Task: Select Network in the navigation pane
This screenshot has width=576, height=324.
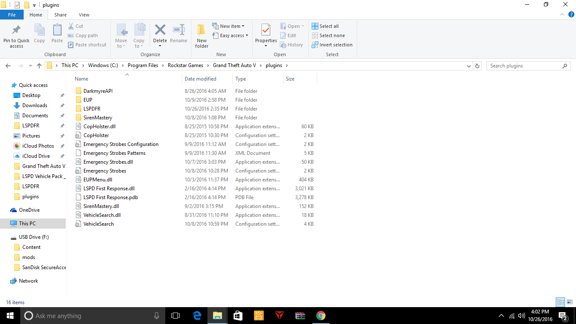Action: click(28, 281)
